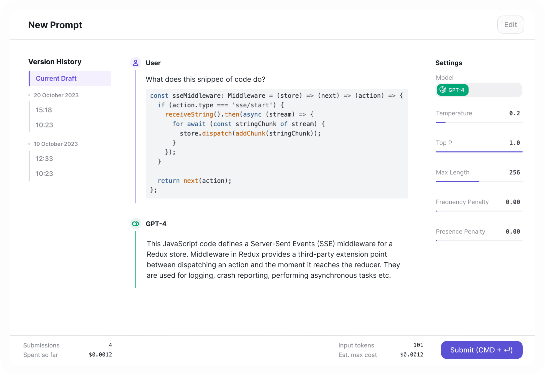
Task: Open the Model selector showing GPT-4
Action: pos(479,90)
